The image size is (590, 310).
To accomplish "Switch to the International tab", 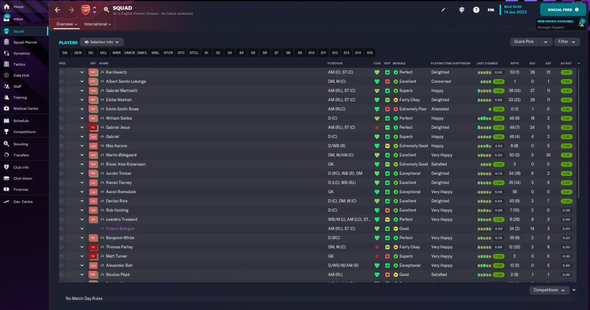I will [97, 24].
